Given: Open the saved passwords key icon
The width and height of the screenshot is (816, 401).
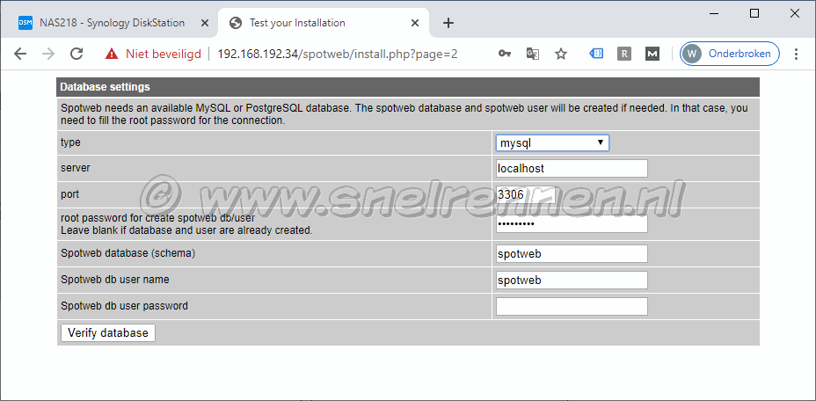Looking at the screenshot, I should (x=504, y=54).
